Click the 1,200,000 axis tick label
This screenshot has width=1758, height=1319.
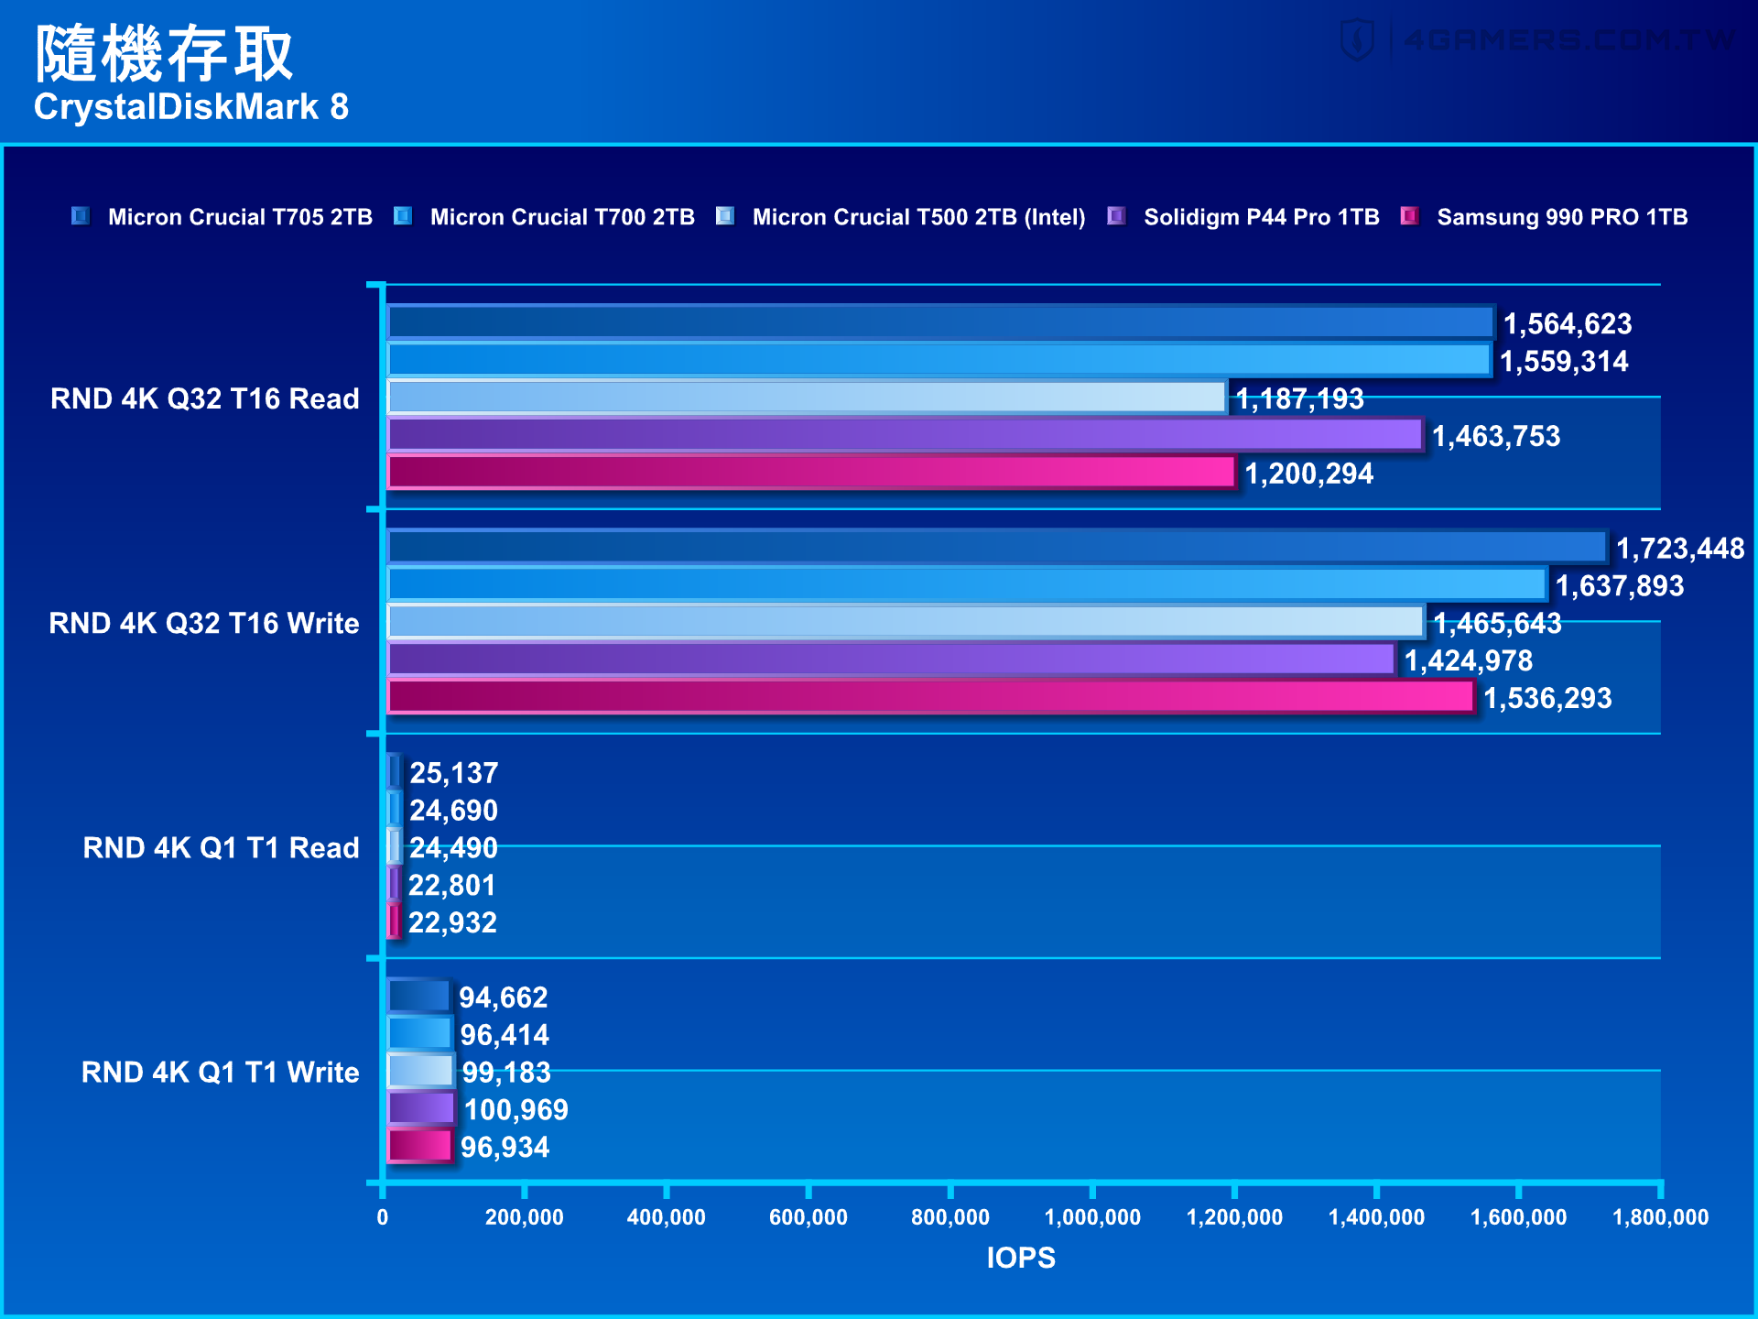point(1234,1217)
